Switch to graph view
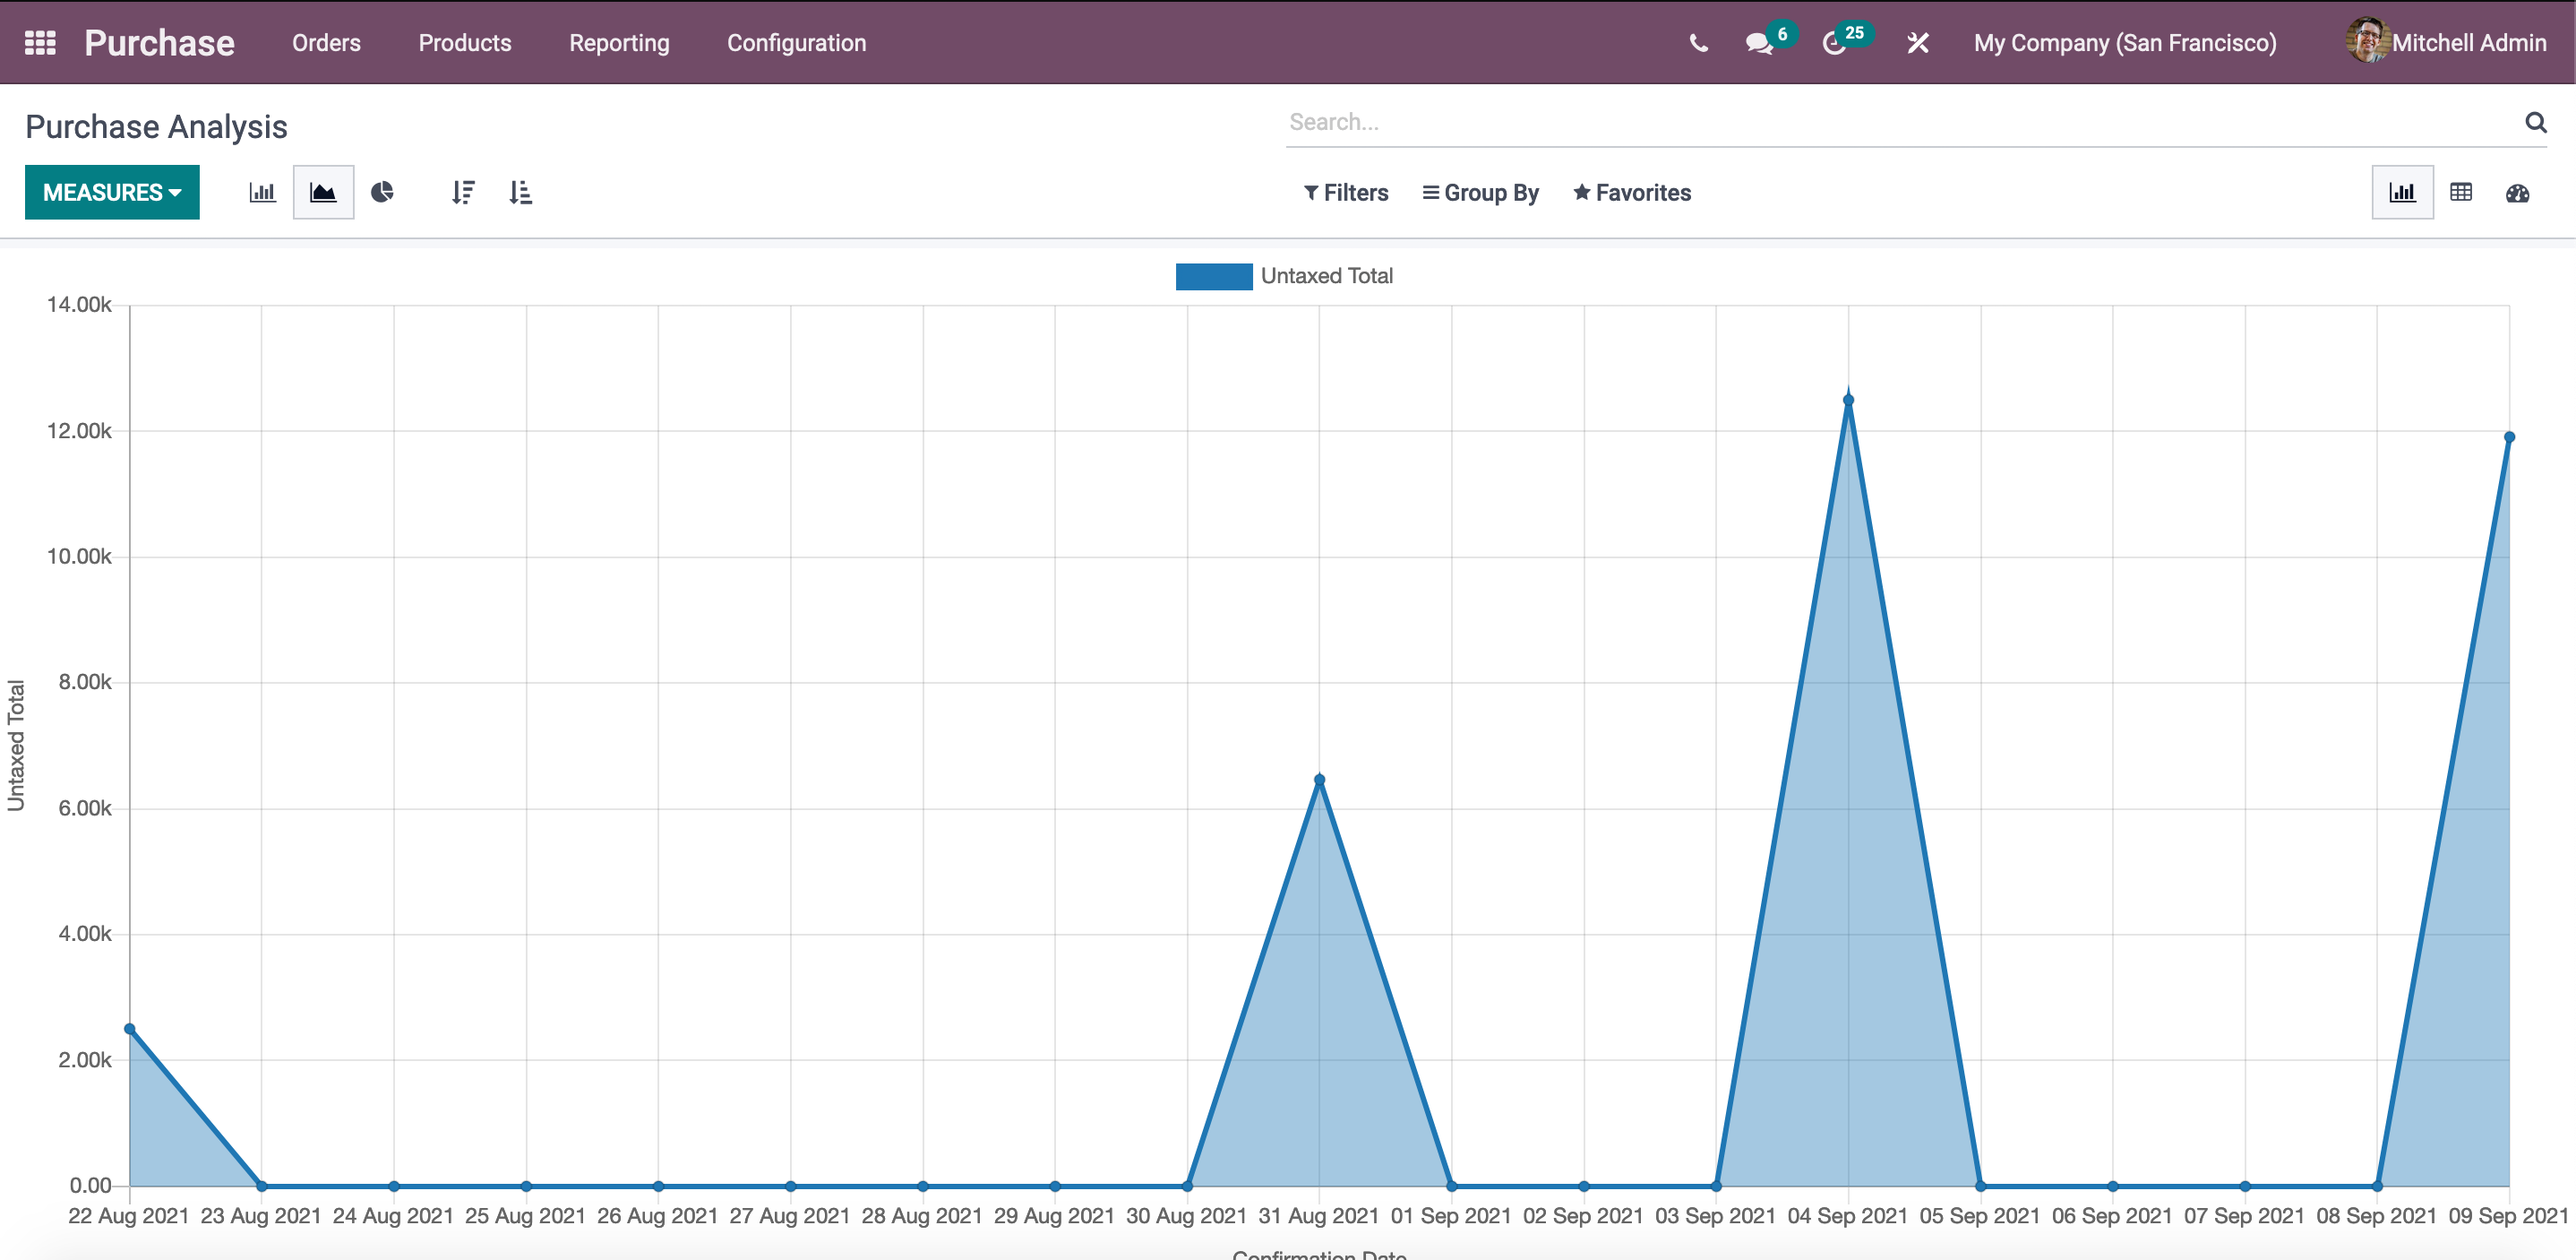 (x=2402, y=192)
